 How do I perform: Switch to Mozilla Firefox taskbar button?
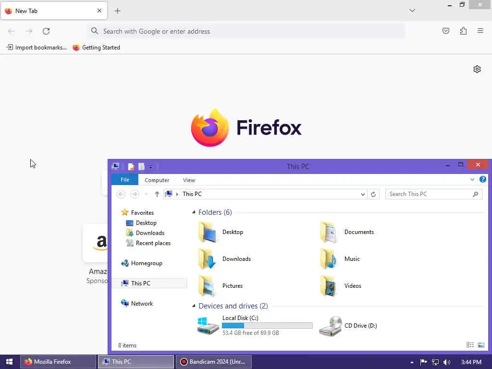[x=58, y=362]
